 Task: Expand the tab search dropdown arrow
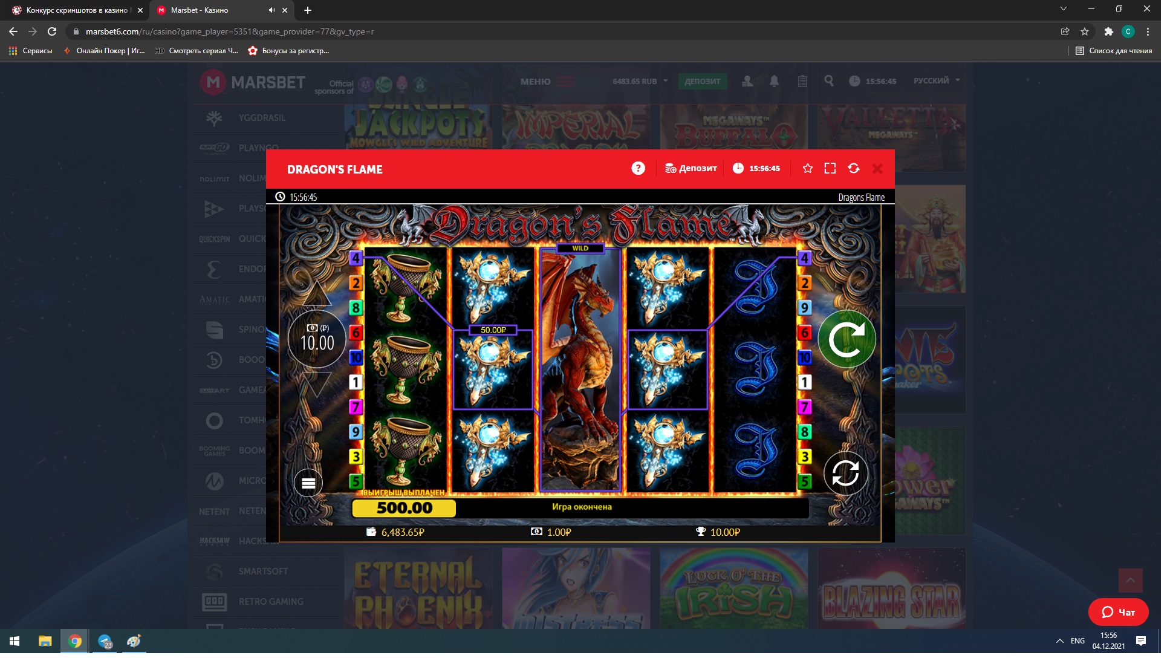[x=1063, y=9]
